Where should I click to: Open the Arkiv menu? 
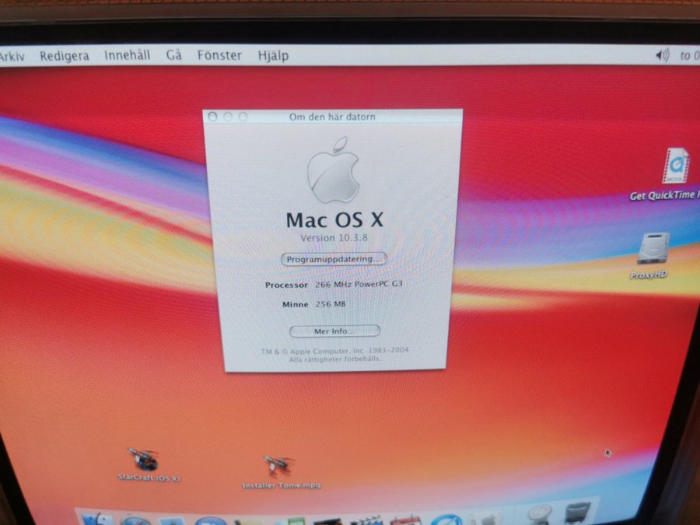click(x=11, y=57)
